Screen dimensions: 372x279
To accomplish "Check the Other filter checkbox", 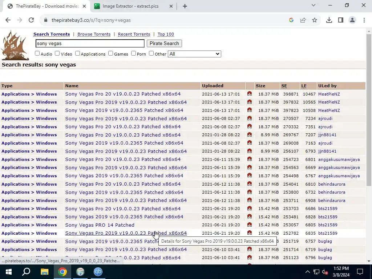I will [x=151, y=53].
